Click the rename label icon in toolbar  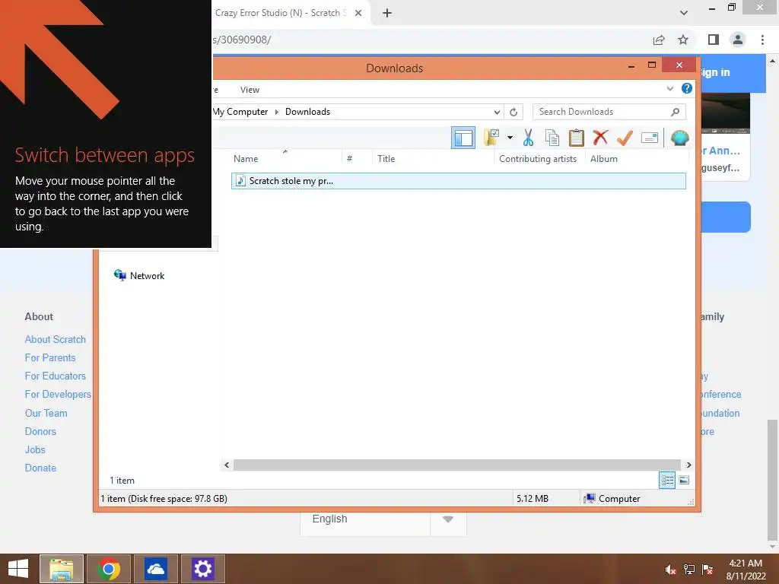650,138
